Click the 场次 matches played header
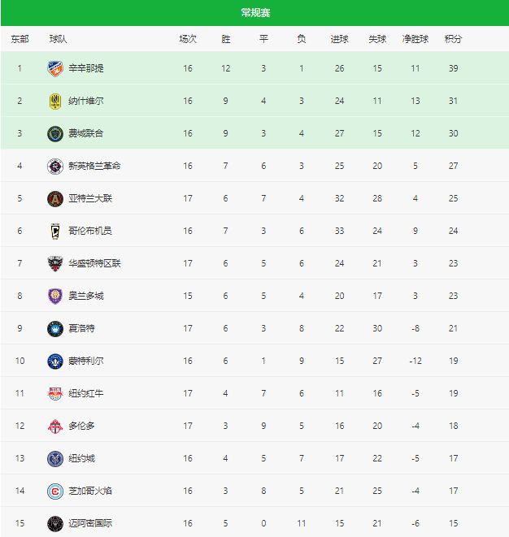The height and width of the screenshot is (537, 509). coord(188,39)
